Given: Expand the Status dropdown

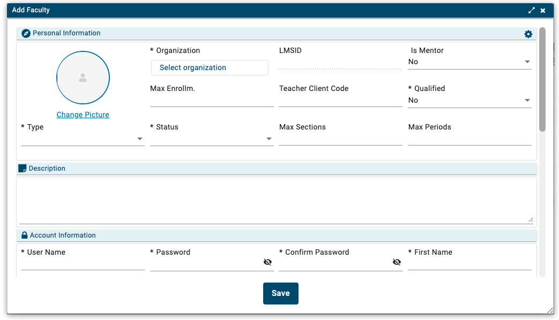Looking at the screenshot, I should 212,139.
